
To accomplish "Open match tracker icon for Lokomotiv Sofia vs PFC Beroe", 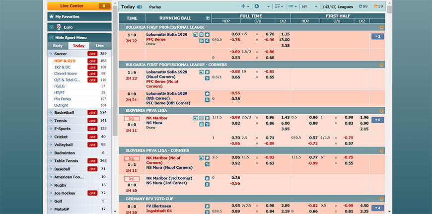I will click(202, 35).
